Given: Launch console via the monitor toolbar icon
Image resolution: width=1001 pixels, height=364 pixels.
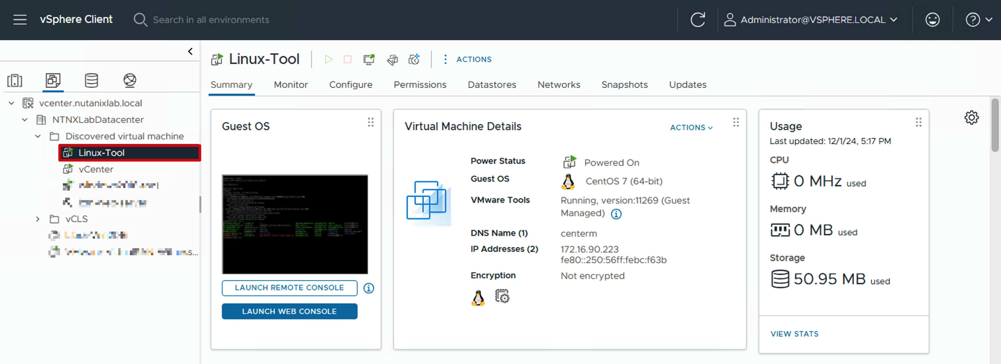Looking at the screenshot, I should [x=369, y=59].
